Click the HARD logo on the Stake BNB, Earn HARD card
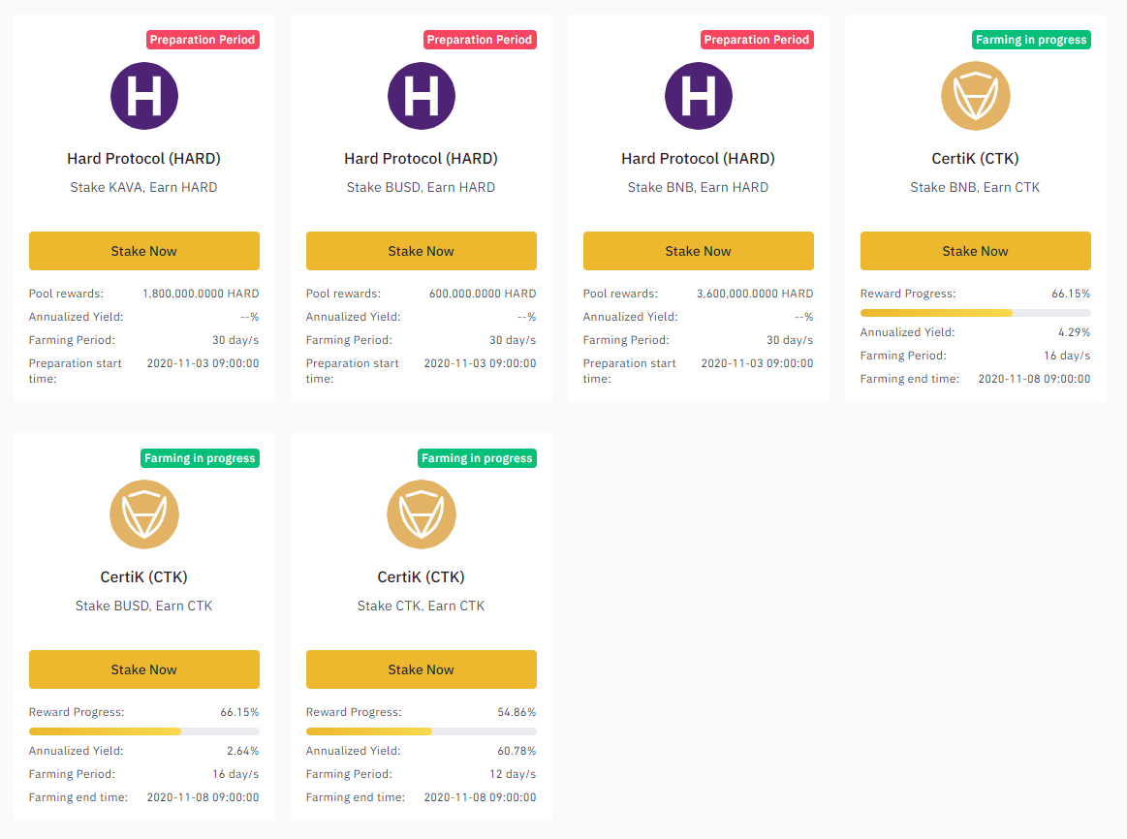Viewport: 1127px width, 839px height. point(699,96)
